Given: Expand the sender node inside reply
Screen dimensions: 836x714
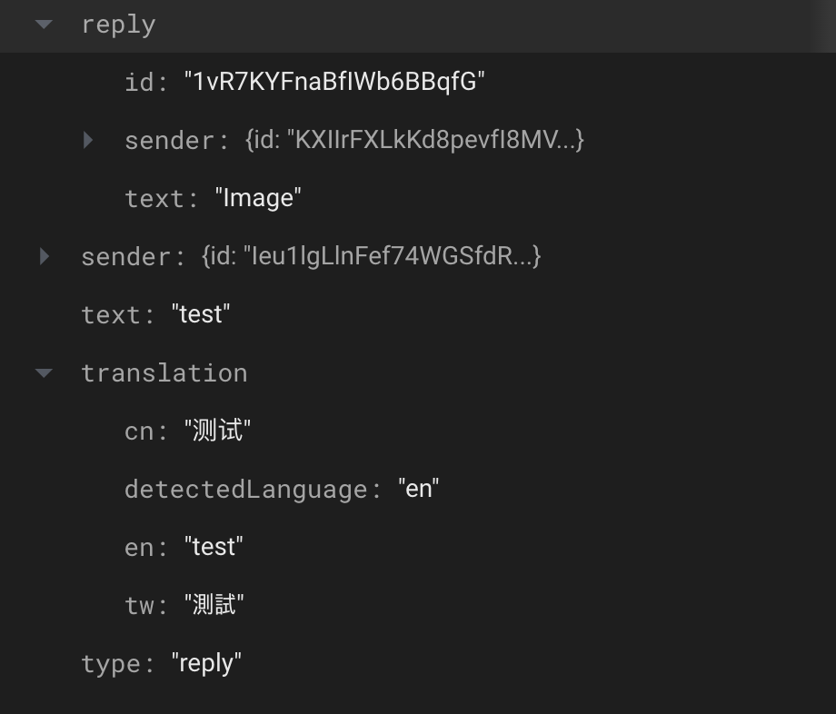Looking at the screenshot, I should (x=88, y=140).
